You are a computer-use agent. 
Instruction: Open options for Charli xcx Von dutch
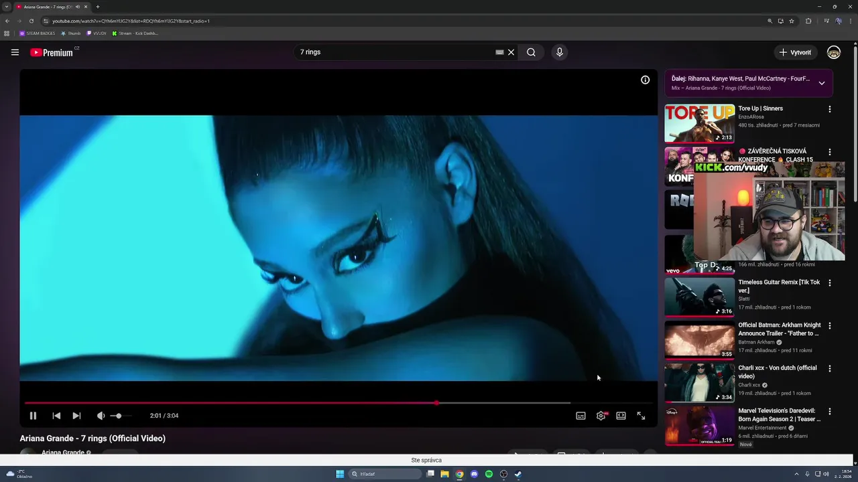pyautogui.click(x=829, y=369)
